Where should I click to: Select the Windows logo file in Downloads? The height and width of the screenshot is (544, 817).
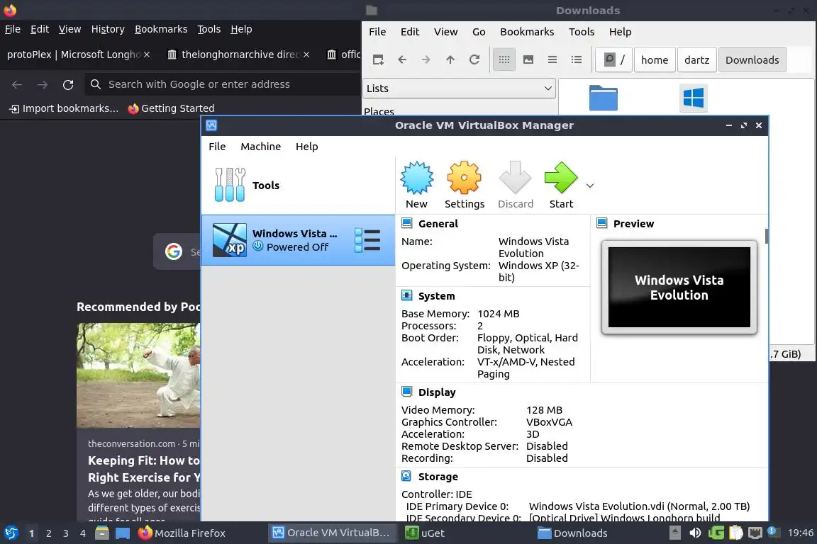(694, 98)
